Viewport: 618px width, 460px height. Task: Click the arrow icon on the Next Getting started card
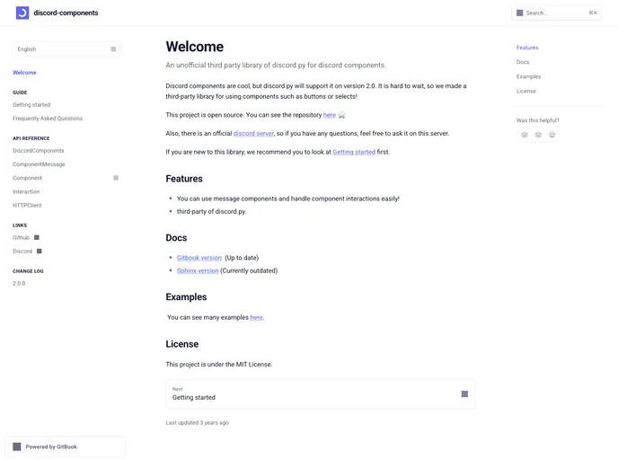click(464, 394)
